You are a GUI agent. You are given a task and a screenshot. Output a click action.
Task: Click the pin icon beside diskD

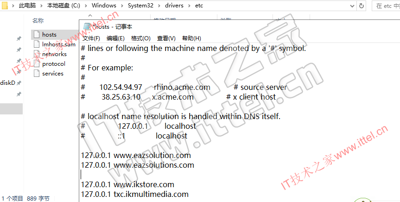click(19, 83)
